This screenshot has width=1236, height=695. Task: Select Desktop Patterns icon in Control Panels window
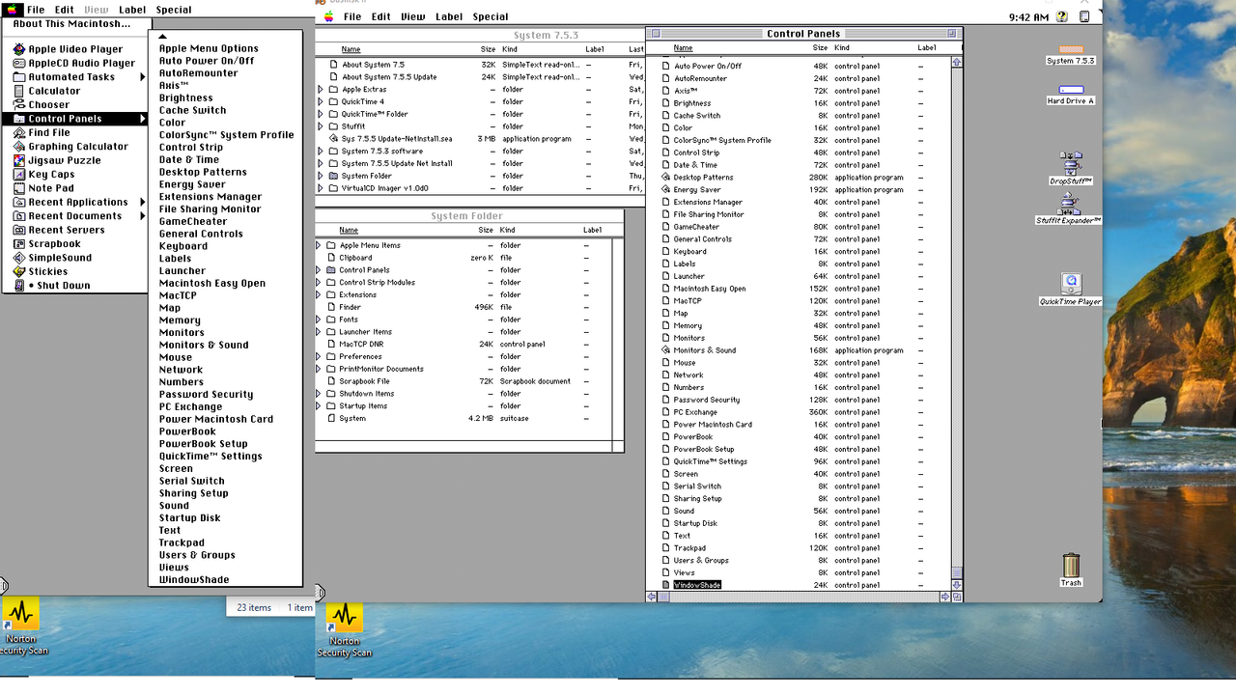(665, 178)
